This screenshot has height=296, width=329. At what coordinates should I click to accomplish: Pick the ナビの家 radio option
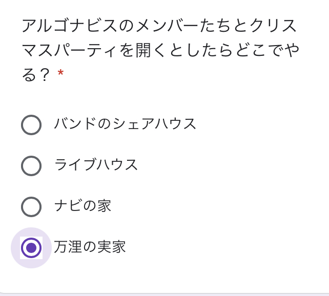(x=31, y=207)
